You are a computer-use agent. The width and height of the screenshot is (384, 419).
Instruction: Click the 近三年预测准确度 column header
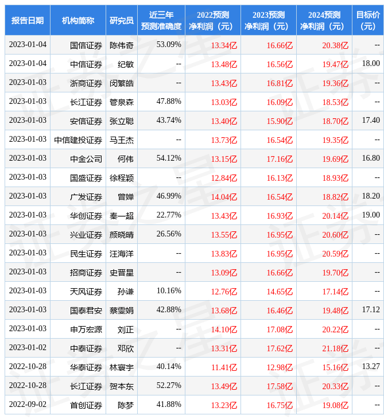pos(161,20)
